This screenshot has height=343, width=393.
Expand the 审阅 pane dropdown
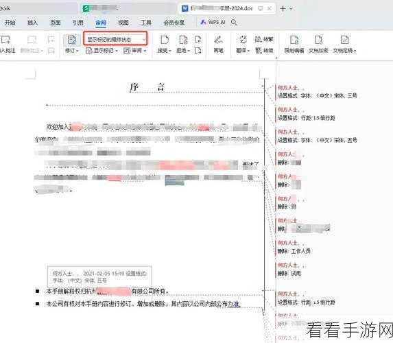pos(135,51)
